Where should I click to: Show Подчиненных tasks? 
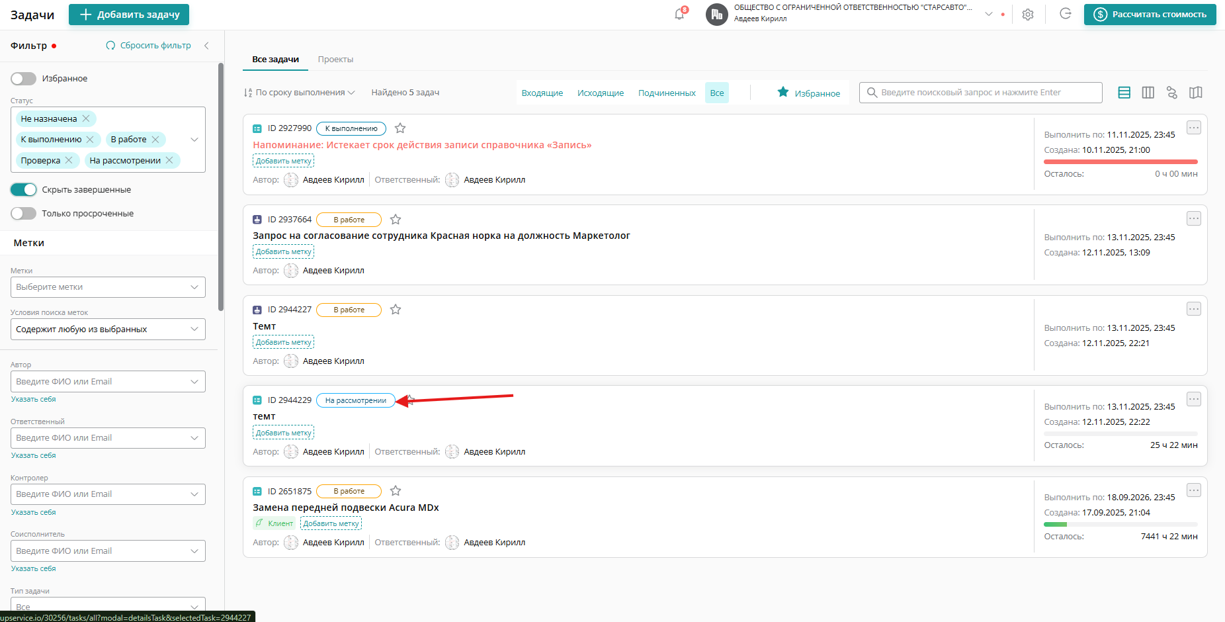667,93
